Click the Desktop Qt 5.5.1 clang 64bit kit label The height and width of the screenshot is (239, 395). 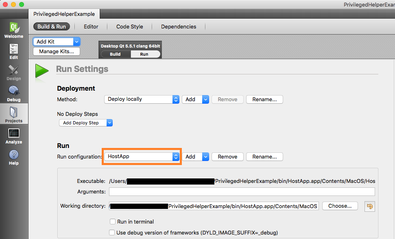point(130,46)
